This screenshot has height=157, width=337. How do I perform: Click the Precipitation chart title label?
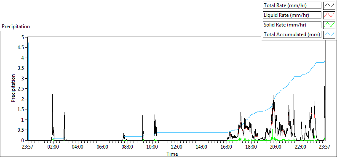coord(16,27)
